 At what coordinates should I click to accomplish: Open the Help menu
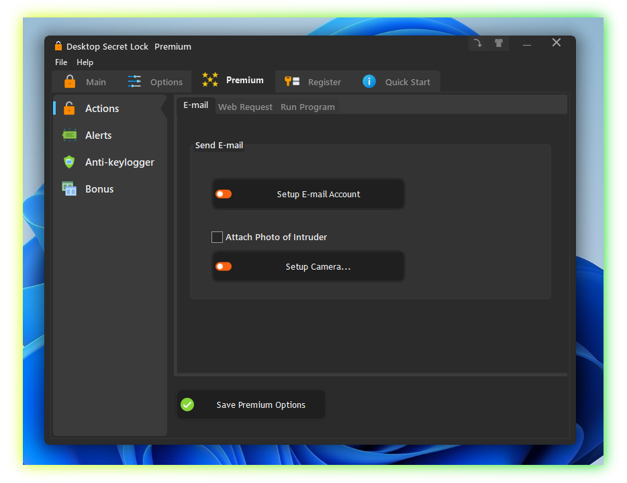point(85,62)
